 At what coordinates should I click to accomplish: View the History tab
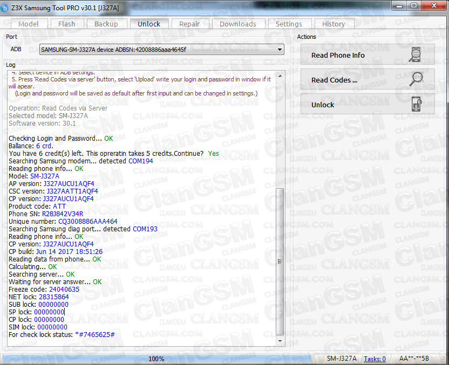coord(334,24)
